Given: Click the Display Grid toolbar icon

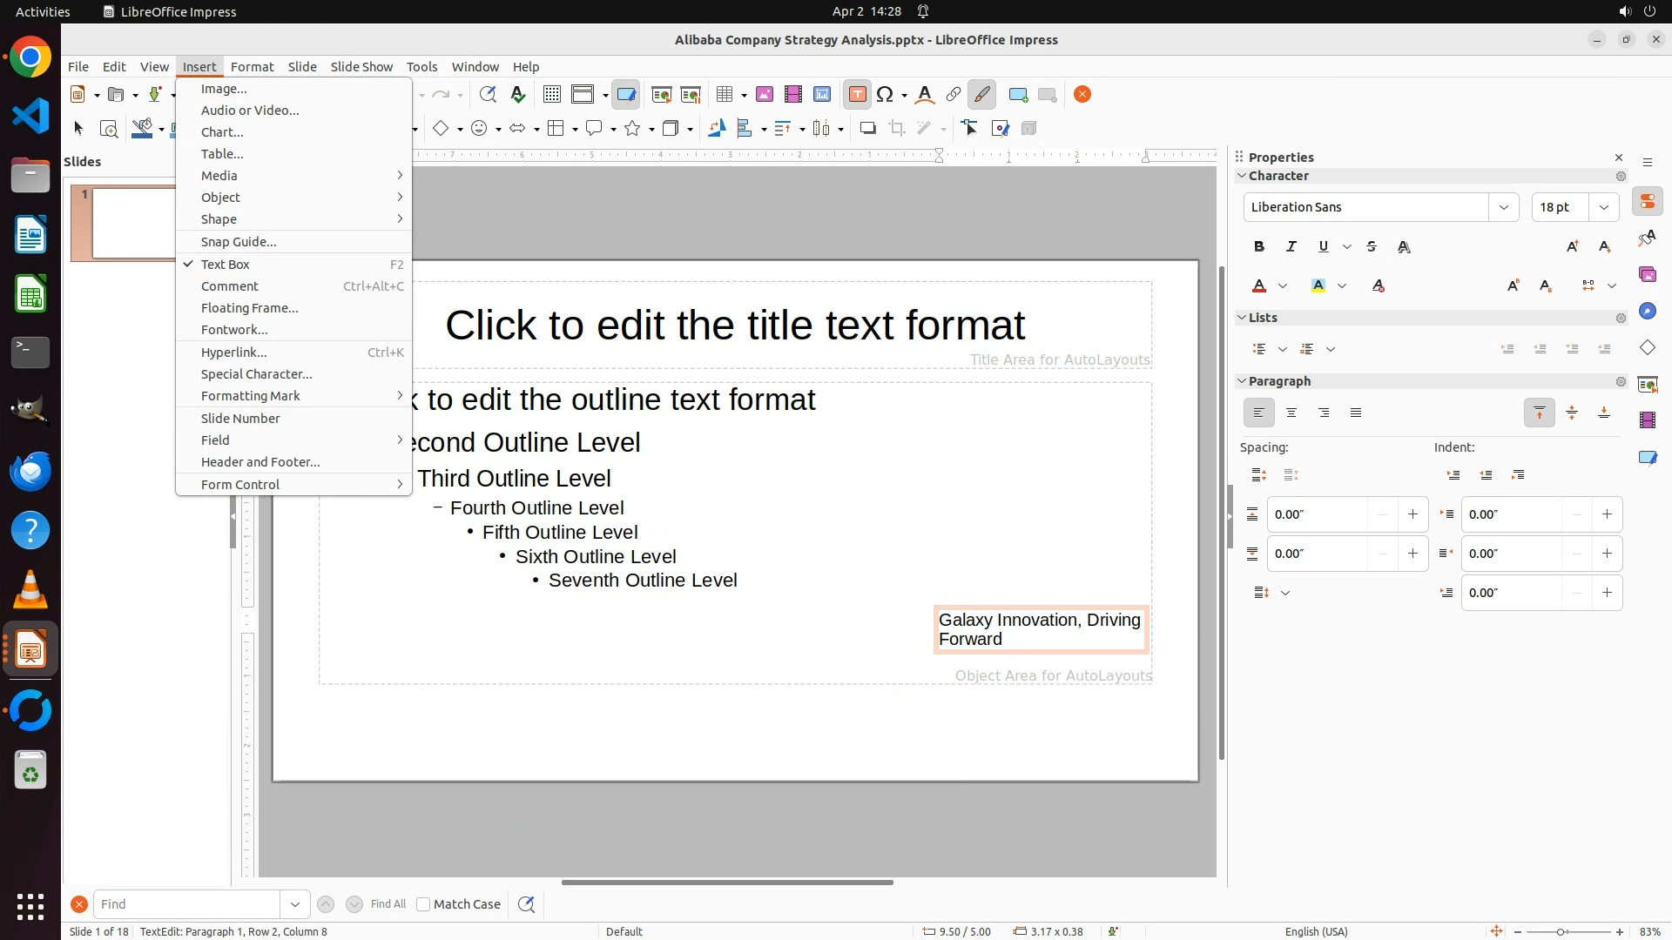Looking at the screenshot, I should [551, 95].
